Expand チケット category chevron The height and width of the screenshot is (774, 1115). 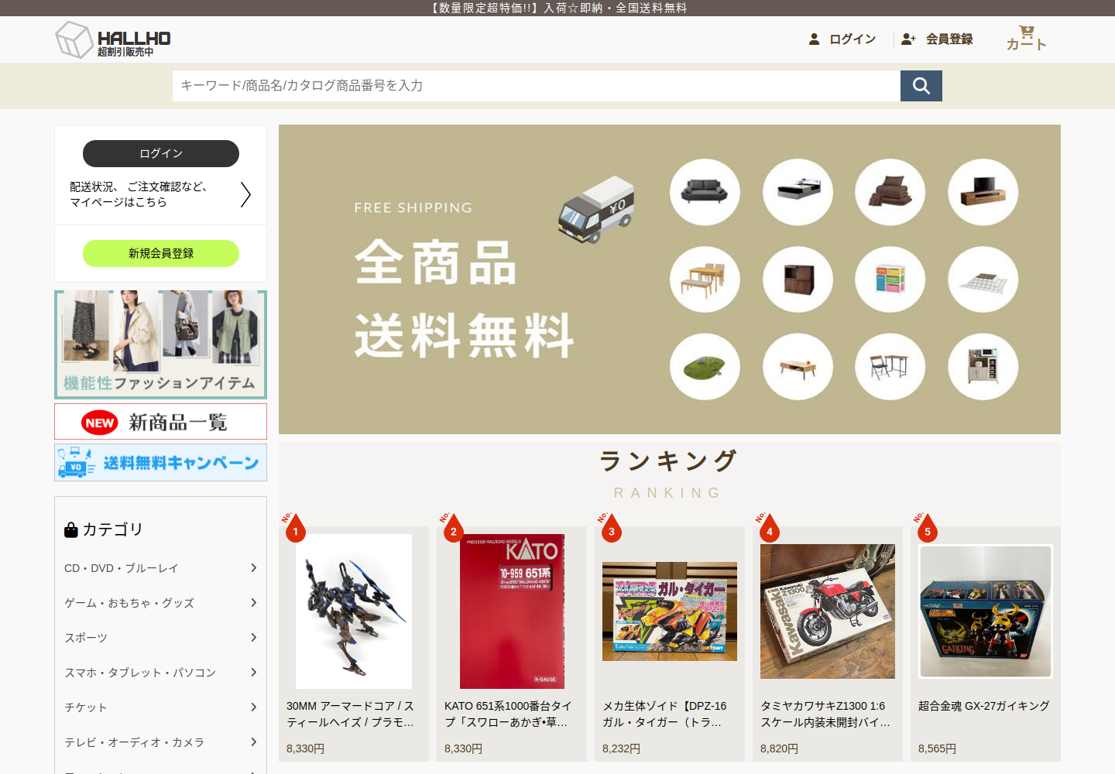tap(253, 707)
